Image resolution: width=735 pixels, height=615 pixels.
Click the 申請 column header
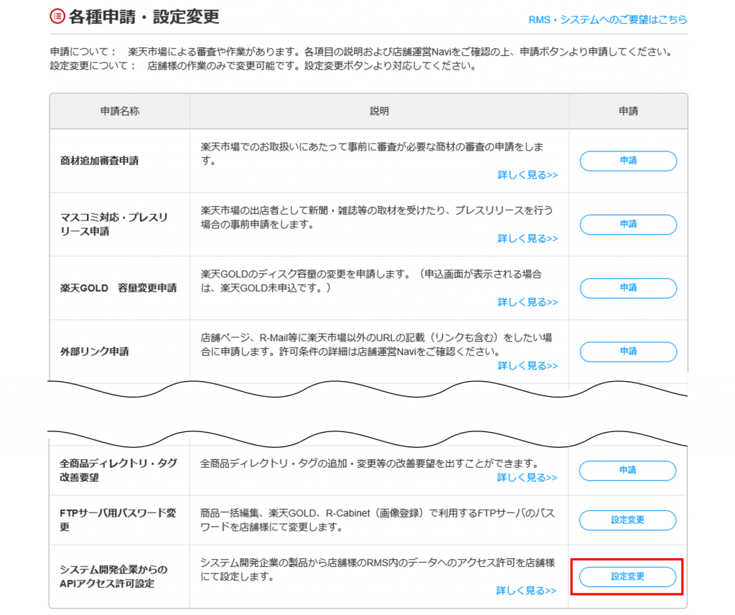(628, 111)
